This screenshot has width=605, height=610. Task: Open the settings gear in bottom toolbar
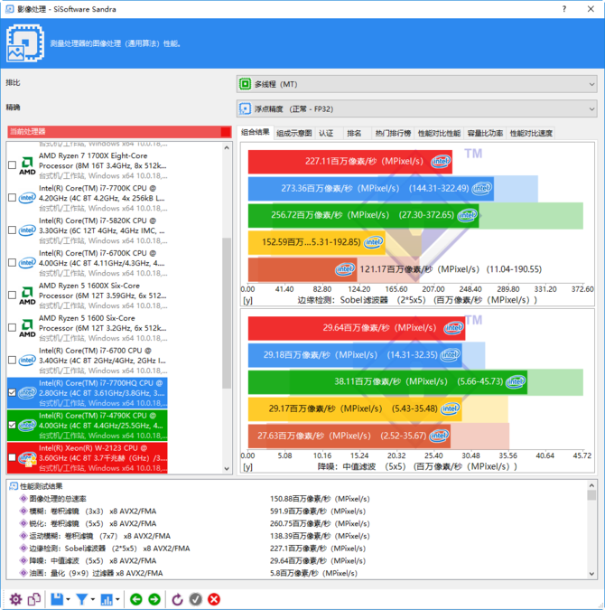[15, 599]
